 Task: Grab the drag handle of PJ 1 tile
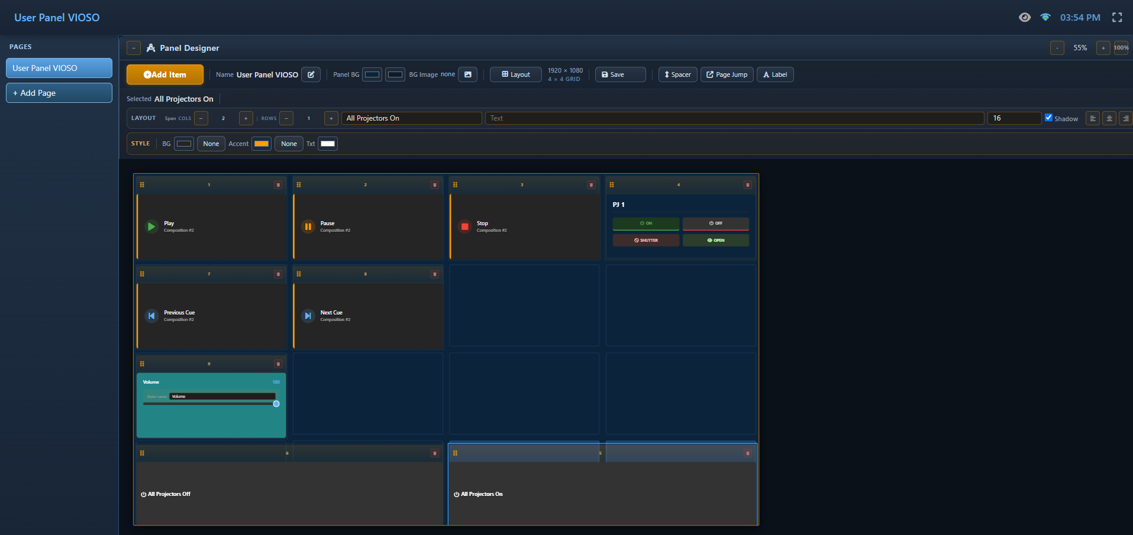pyautogui.click(x=612, y=185)
